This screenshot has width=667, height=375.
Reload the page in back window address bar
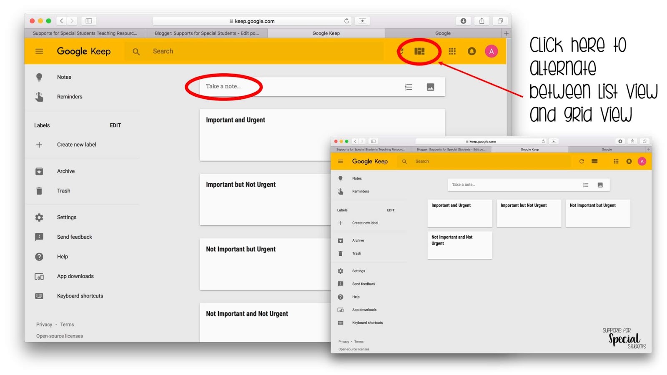pyautogui.click(x=346, y=21)
